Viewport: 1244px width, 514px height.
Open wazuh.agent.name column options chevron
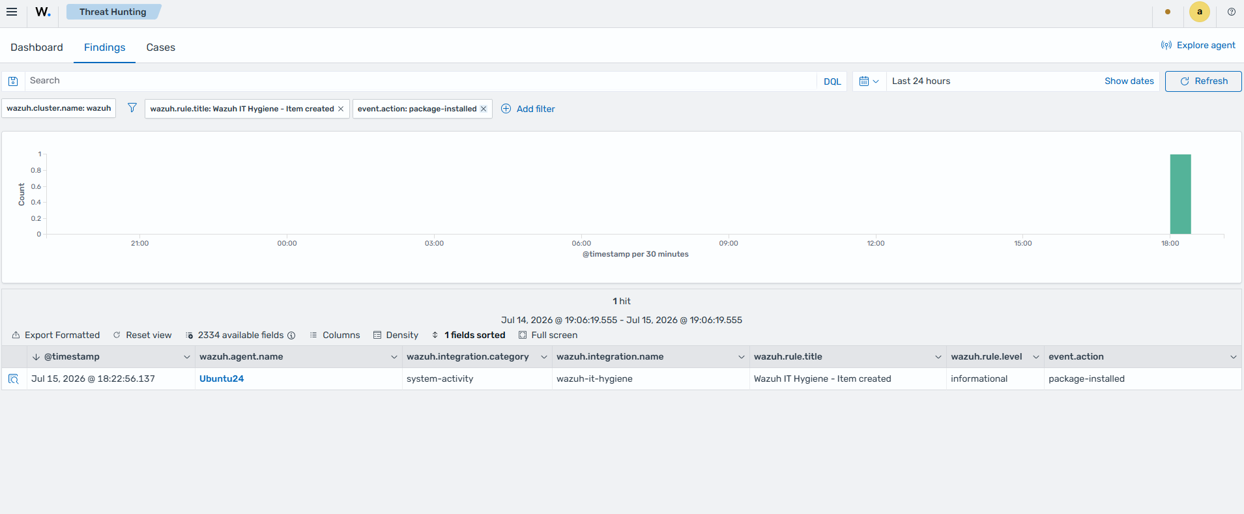394,357
